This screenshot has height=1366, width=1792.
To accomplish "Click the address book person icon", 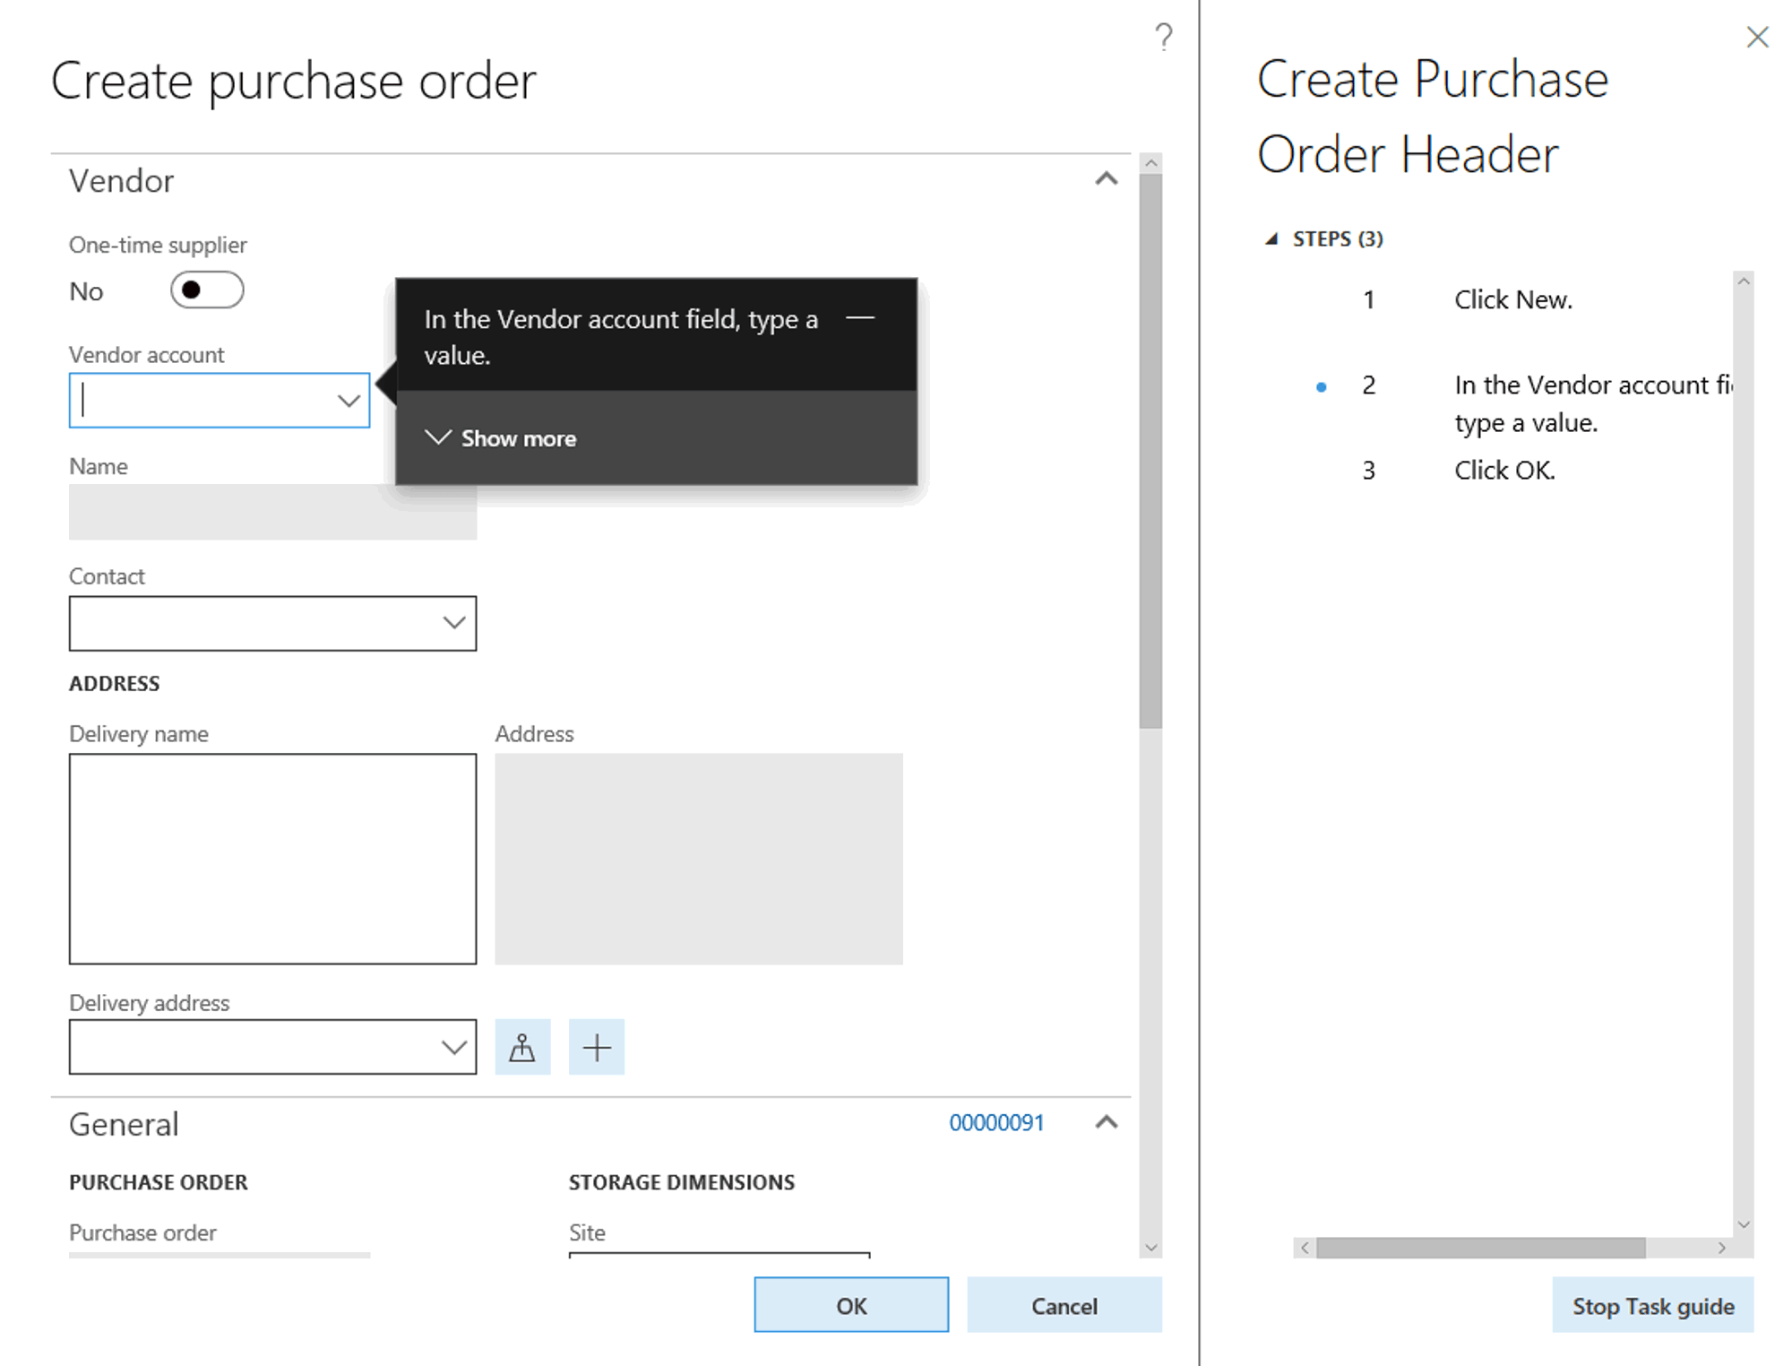I will (x=522, y=1047).
